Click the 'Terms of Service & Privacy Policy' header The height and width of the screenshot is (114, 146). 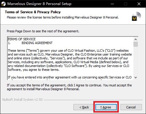pos(33,12)
